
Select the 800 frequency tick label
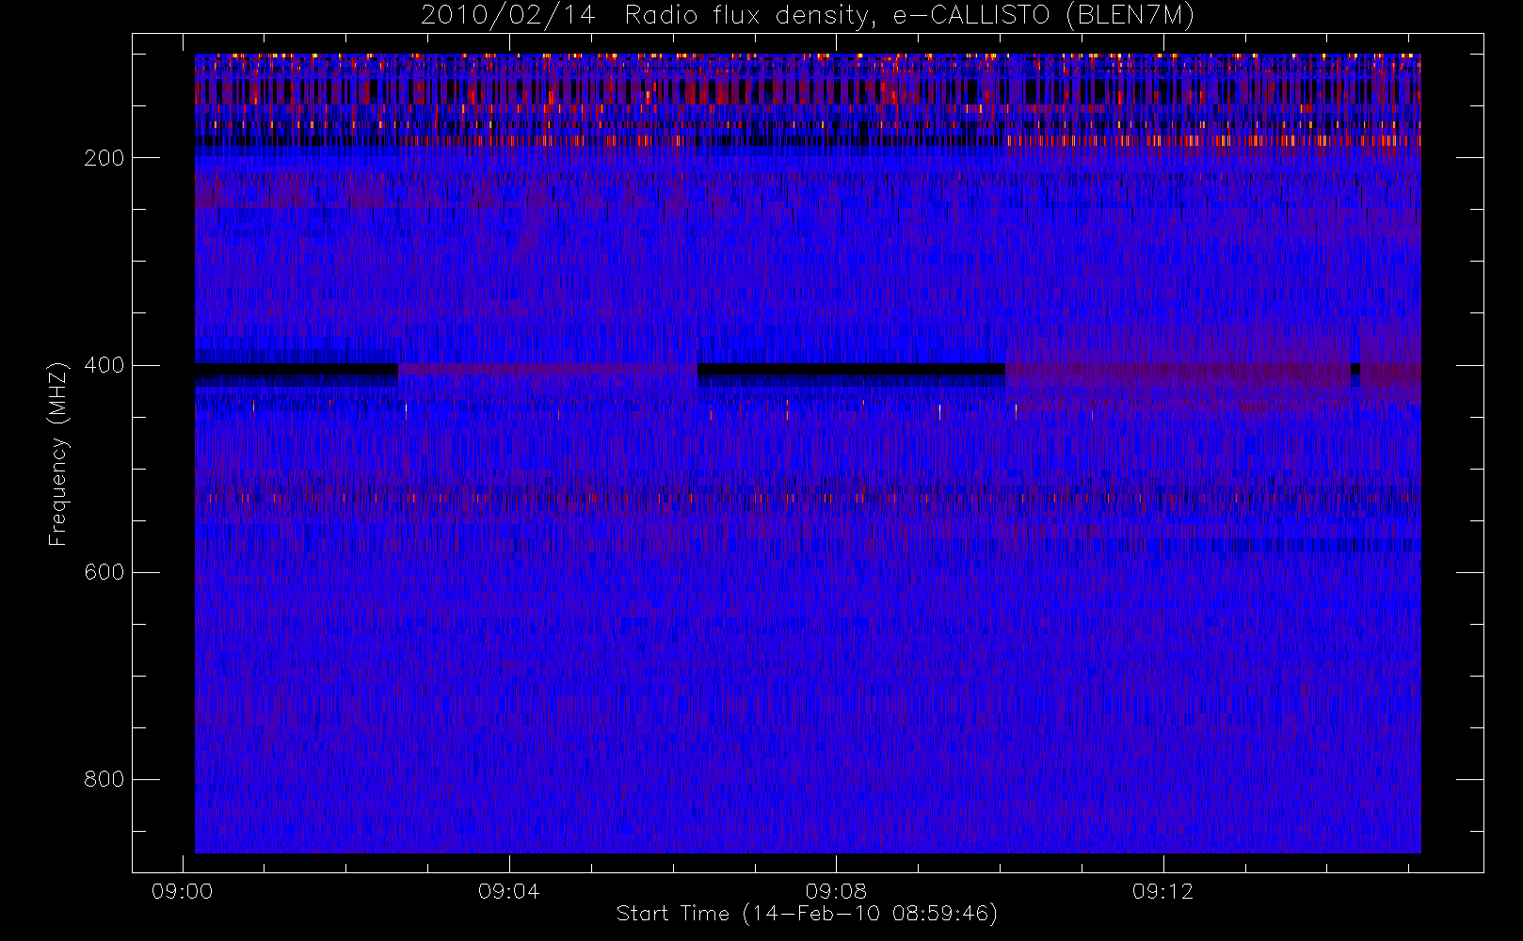point(104,779)
